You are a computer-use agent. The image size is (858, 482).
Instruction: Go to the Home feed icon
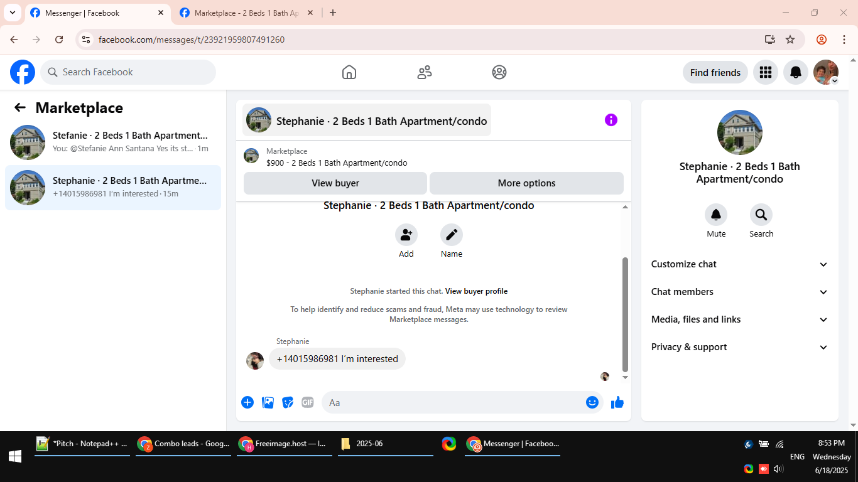[x=349, y=72]
